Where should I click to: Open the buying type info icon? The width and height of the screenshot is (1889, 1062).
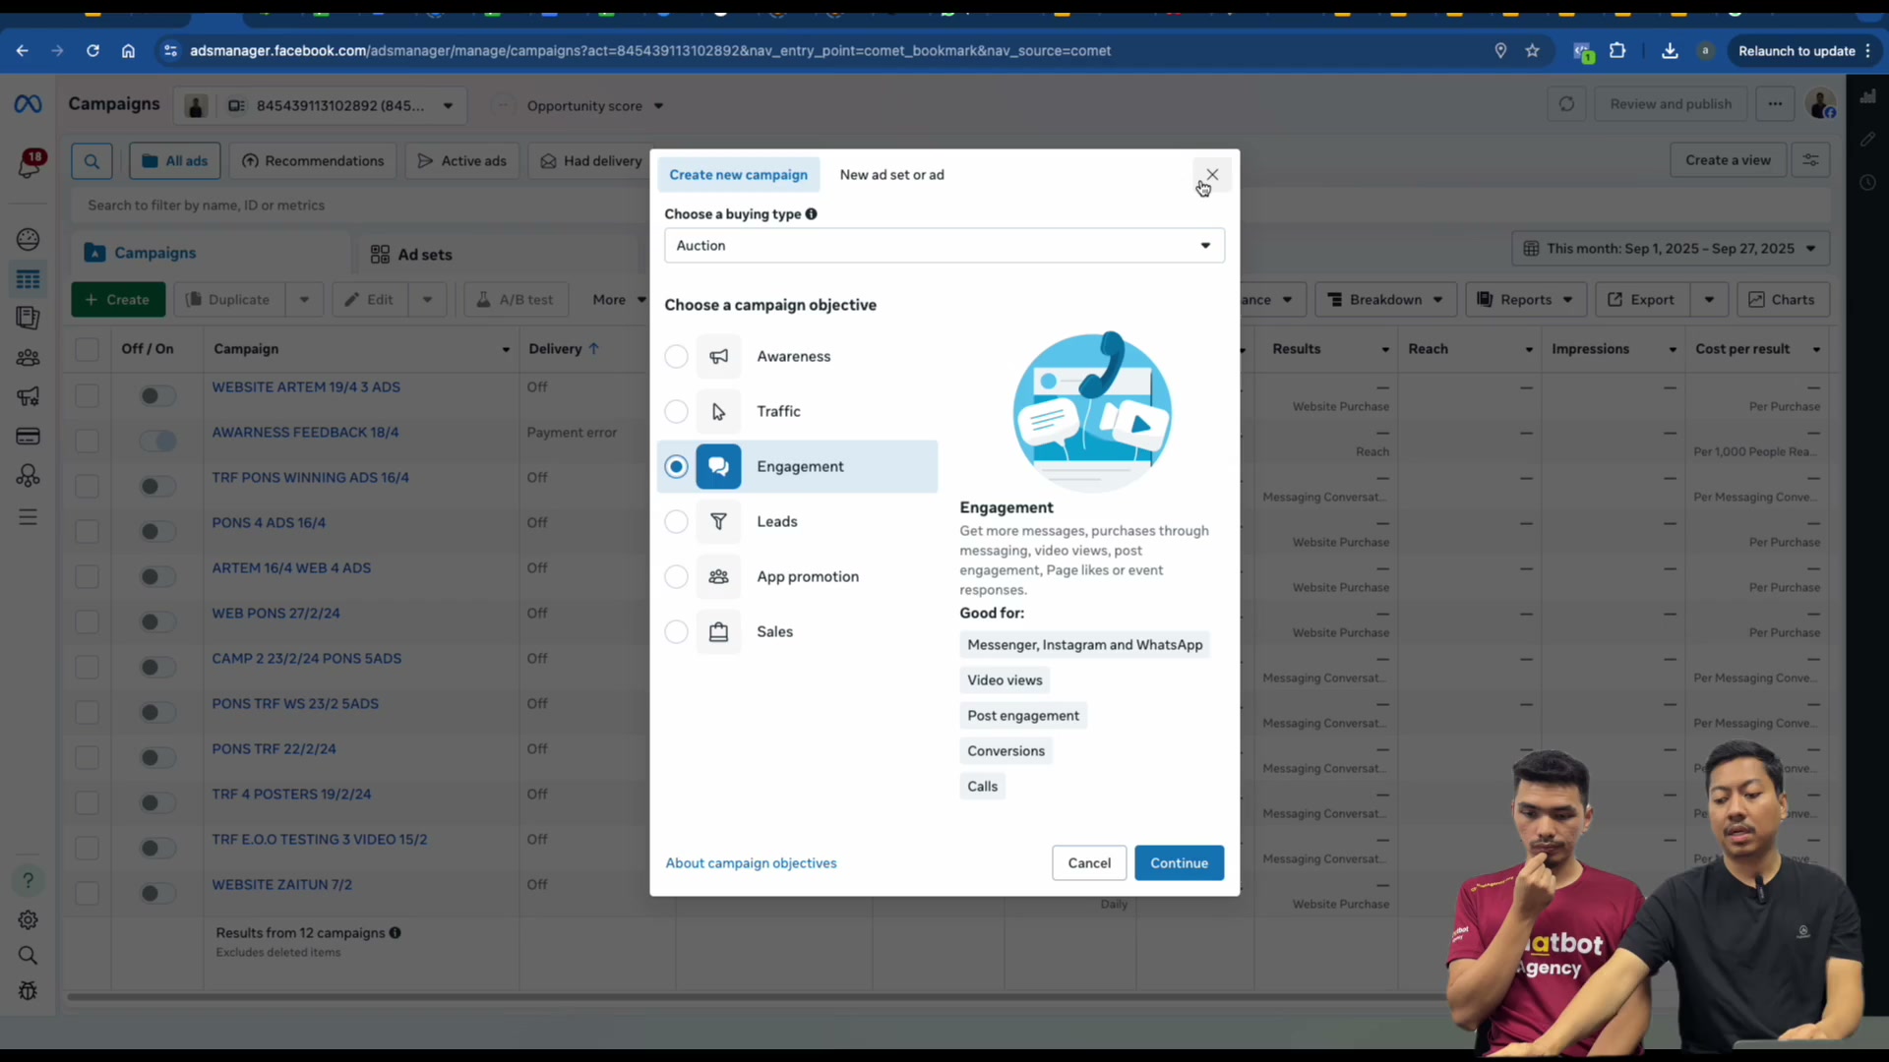tap(811, 214)
